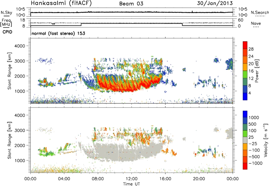Screen dimensions: 269x186
Task: Click the N.Search legend label
Action: tap(260, 12)
